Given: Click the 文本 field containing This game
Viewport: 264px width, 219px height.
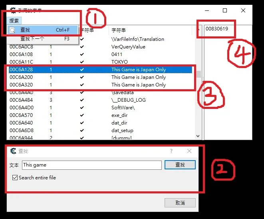Looking at the screenshot, I should click(91, 165).
